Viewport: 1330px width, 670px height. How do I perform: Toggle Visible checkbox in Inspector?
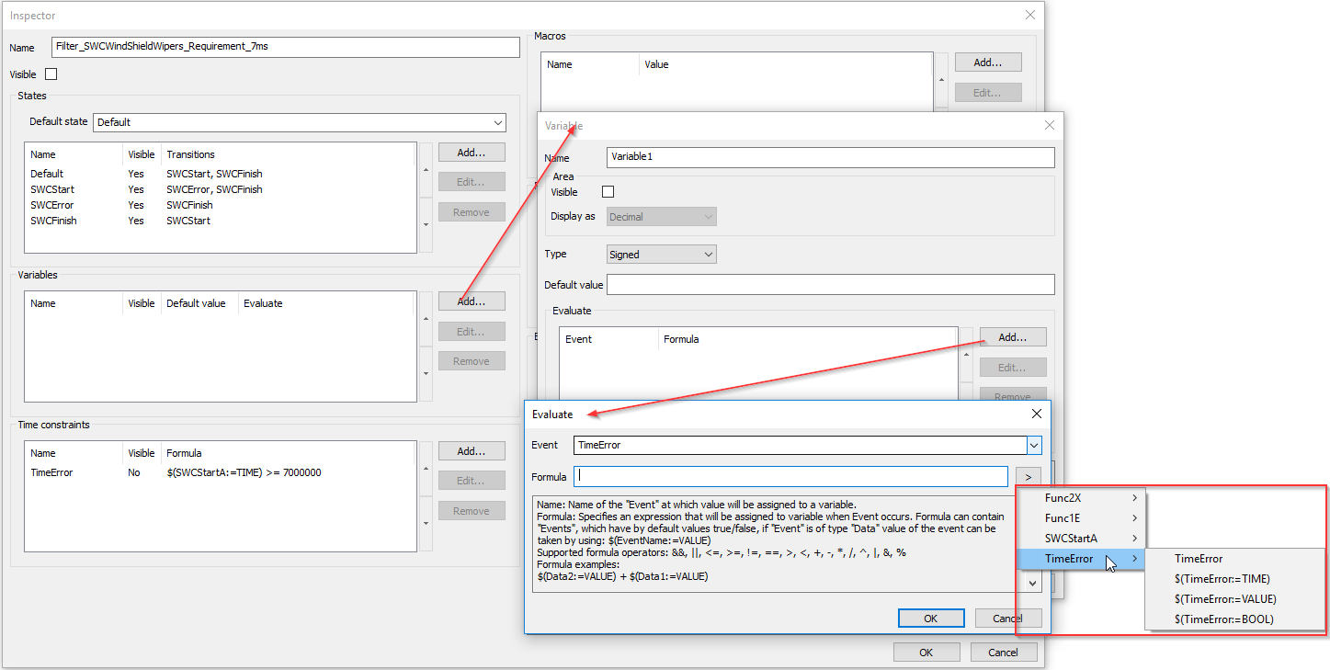click(x=51, y=74)
